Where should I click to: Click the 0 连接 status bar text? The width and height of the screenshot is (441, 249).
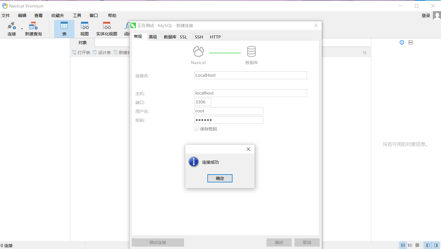[x=7, y=246]
